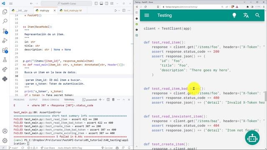
Task: Open the Source Control view
Action: click(x=5, y=31)
